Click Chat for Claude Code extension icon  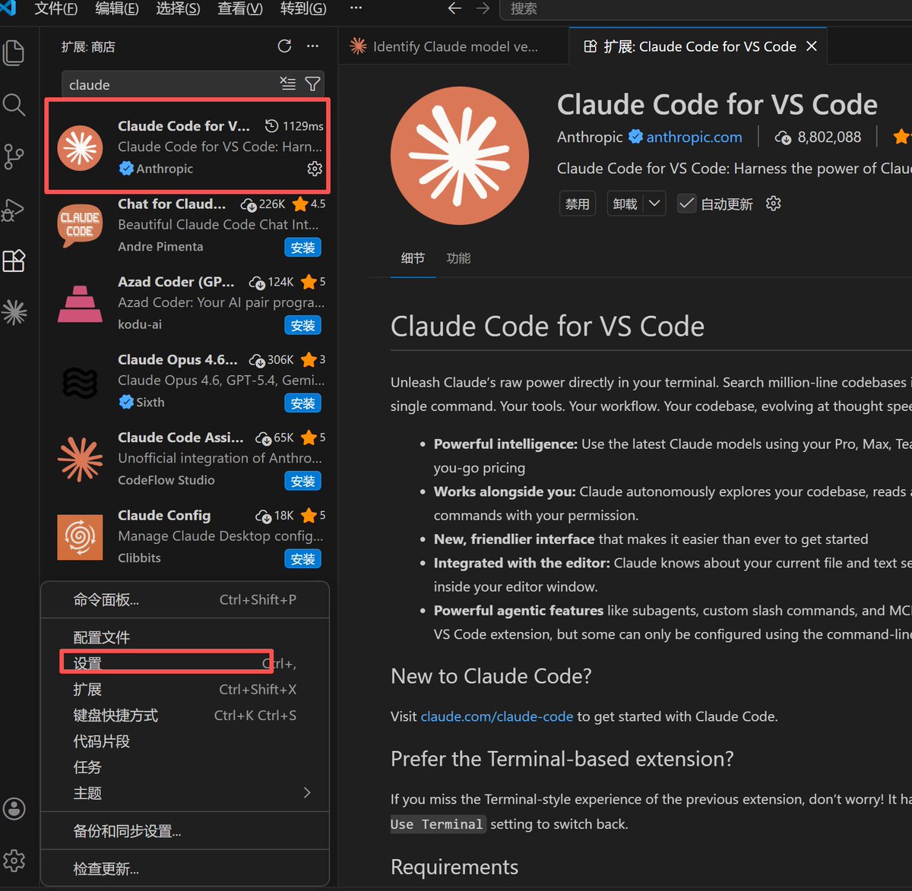[x=81, y=226]
